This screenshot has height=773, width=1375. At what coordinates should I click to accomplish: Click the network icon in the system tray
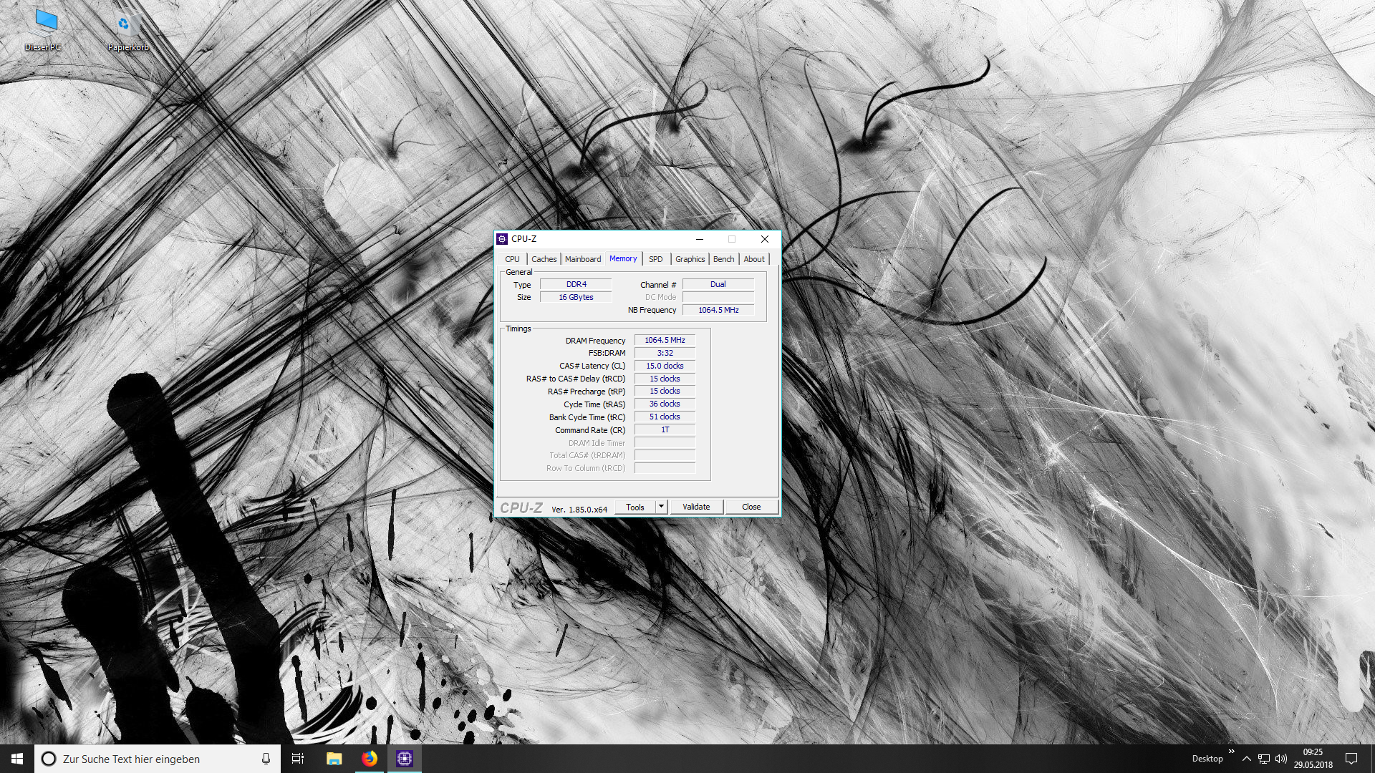pos(1265,759)
